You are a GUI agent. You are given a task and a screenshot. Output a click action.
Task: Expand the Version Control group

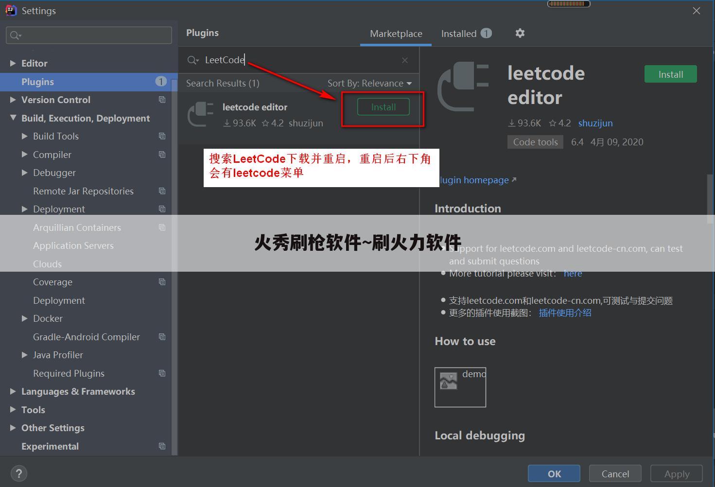click(13, 100)
